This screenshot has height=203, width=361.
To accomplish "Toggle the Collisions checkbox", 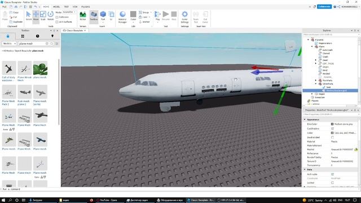I will pos(57,17).
